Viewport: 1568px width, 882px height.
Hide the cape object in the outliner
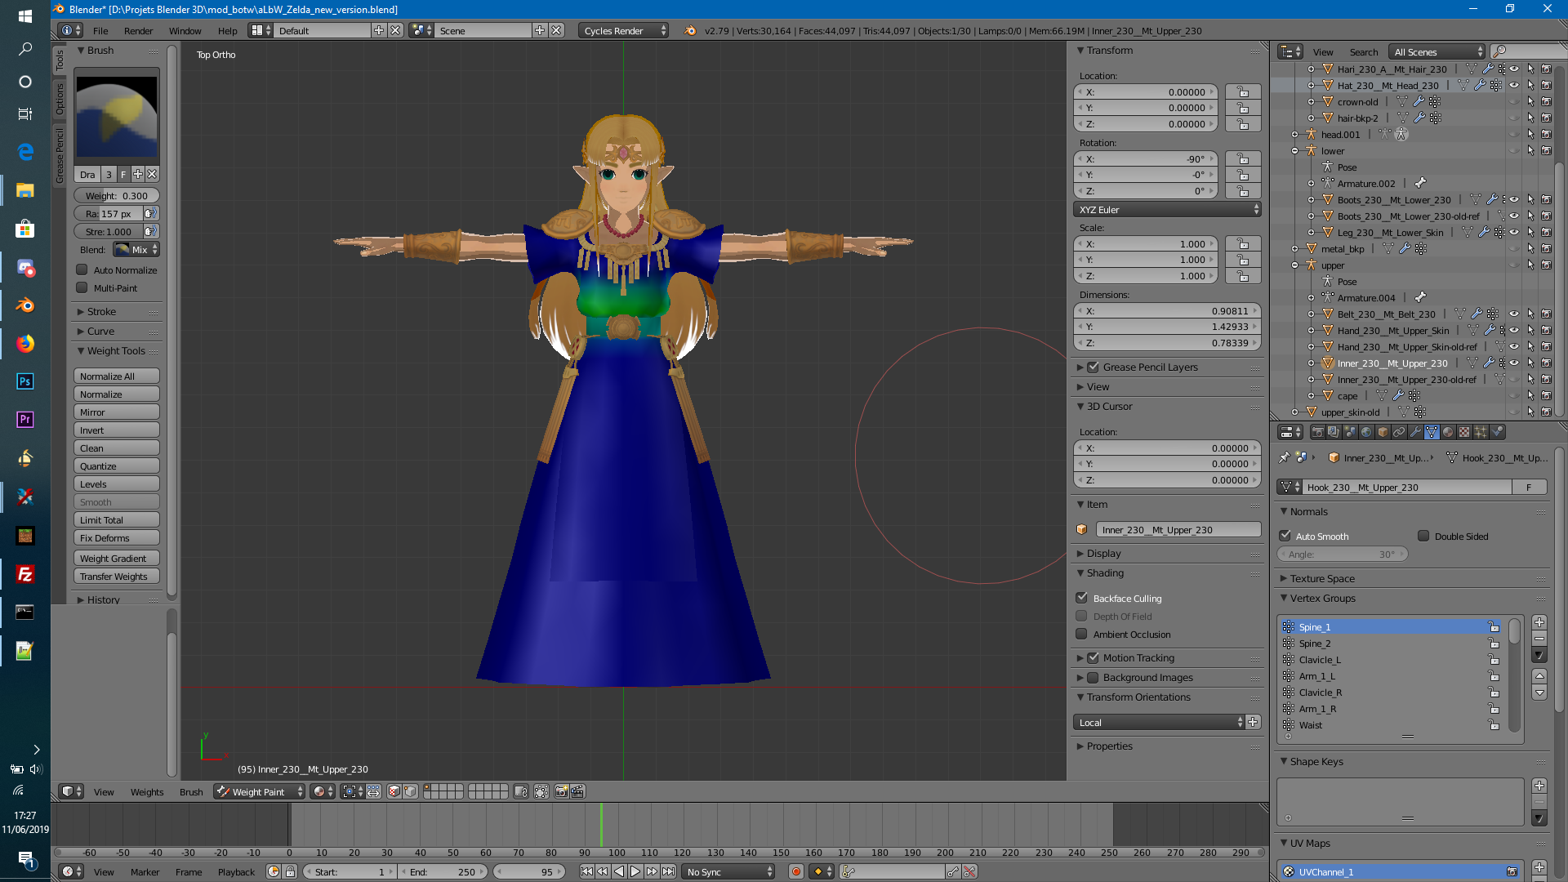pos(1513,396)
